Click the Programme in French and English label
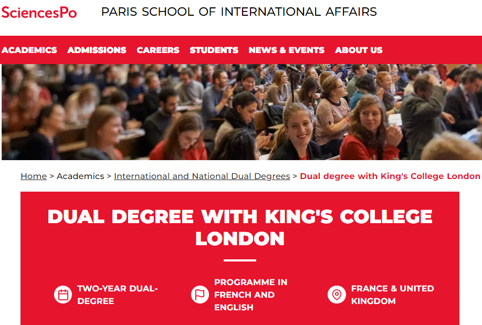482x325 pixels. 250,295
